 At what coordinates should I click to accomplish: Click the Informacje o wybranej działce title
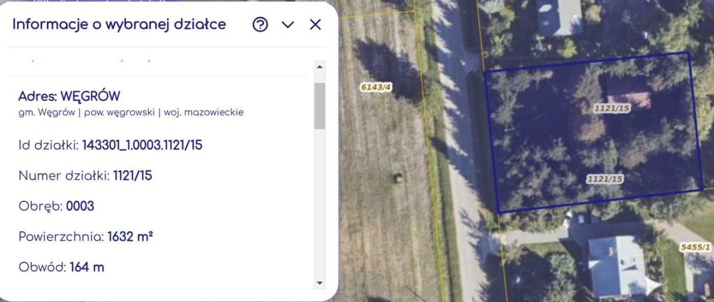click(119, 24)
